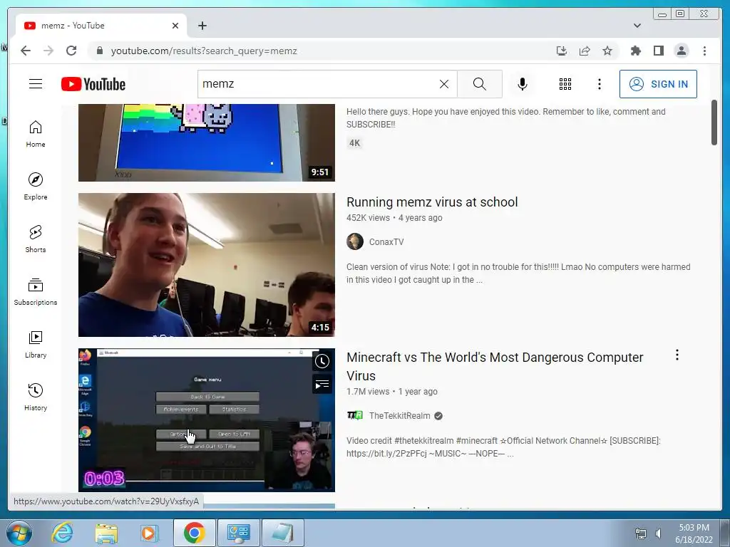The width and height of the screenshot is (730, 547).
Task: Open the Control Panel taskbar item
Action: coord(238,533)
